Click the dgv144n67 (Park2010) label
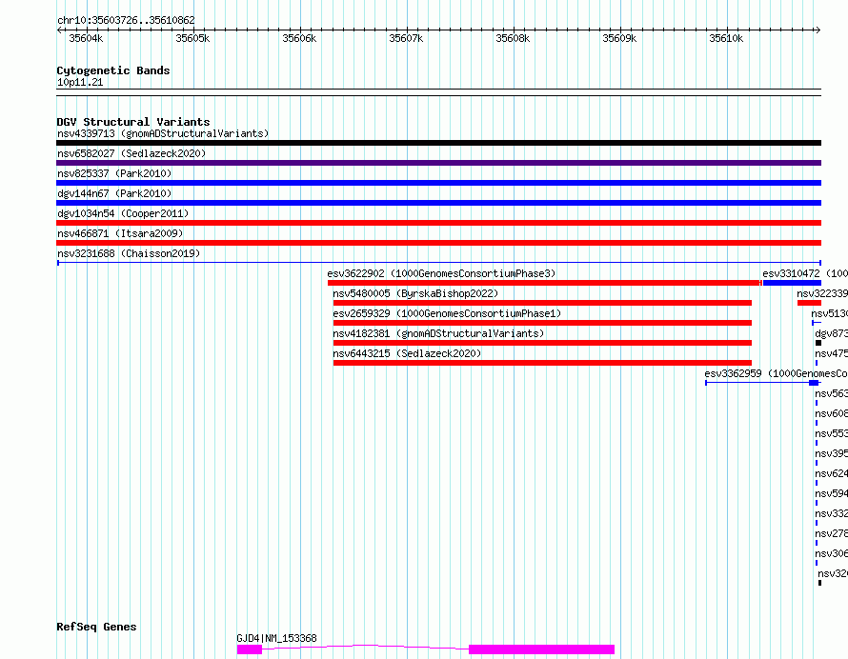This screenshot has height=659, width=848. point(114,193)
